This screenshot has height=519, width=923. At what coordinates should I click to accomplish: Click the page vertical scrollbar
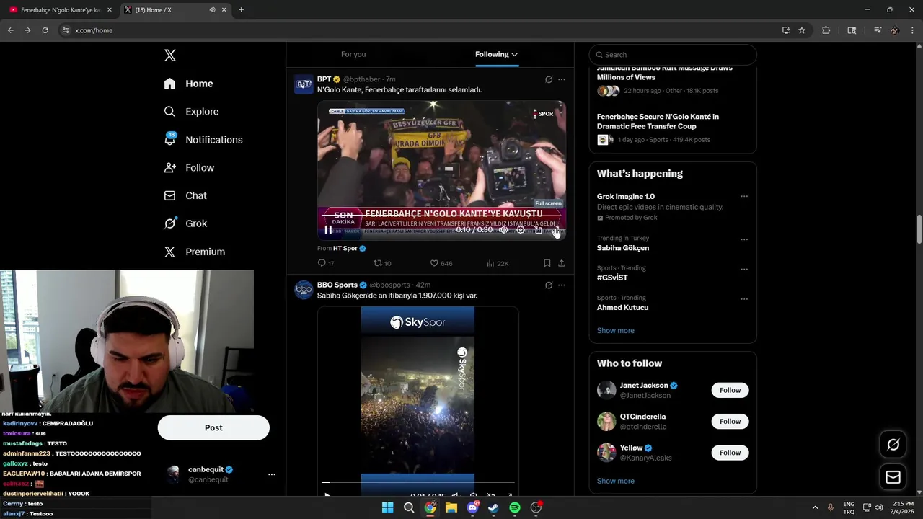[x=919, y=229]
